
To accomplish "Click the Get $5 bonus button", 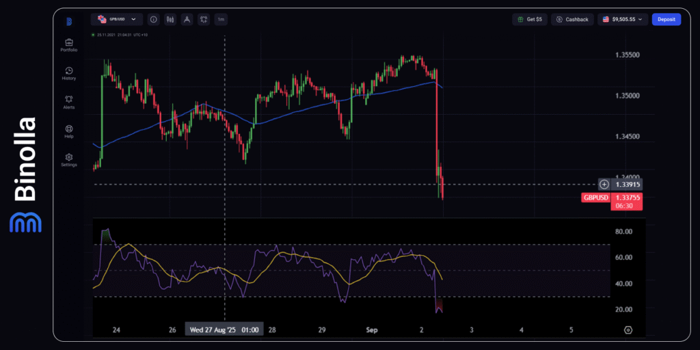I will click(x=530, y=20).
